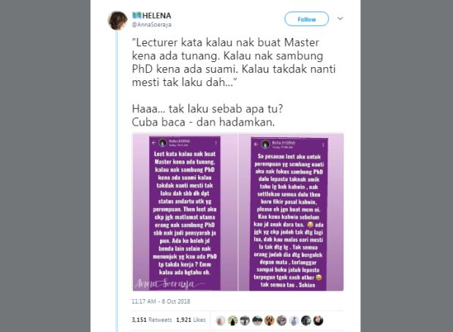The width and height of the screenshot is (453, 332).
Task: Click the Follow button
Action: [307, 19]
